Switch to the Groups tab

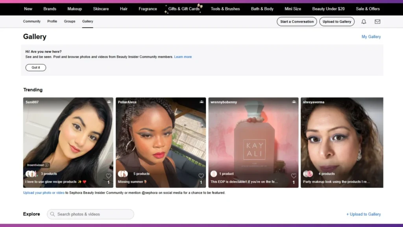tap(69, 21)
